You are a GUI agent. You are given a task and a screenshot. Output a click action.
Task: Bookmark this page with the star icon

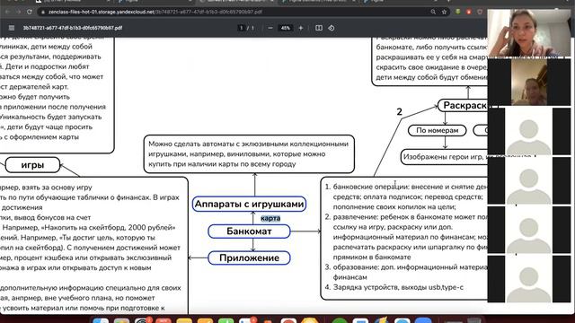(444, 12)
